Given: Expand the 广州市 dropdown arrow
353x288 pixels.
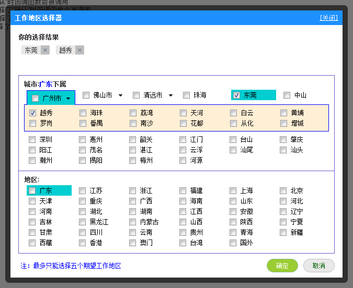Looking at the screenshot, I should coord(68,98).
